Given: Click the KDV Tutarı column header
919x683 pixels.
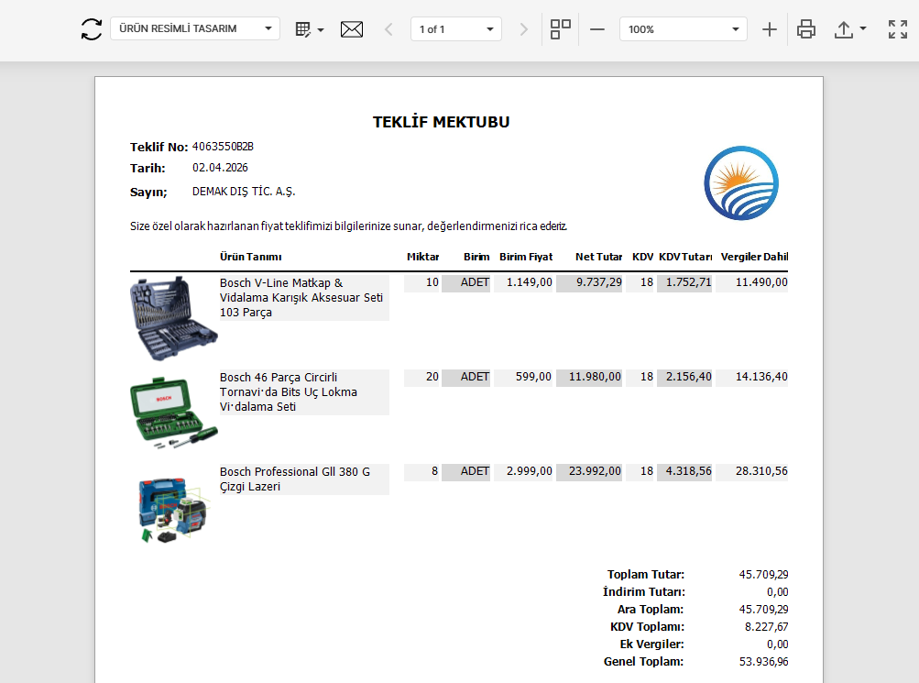Looking at the screenshot, I should pos(685,257).
